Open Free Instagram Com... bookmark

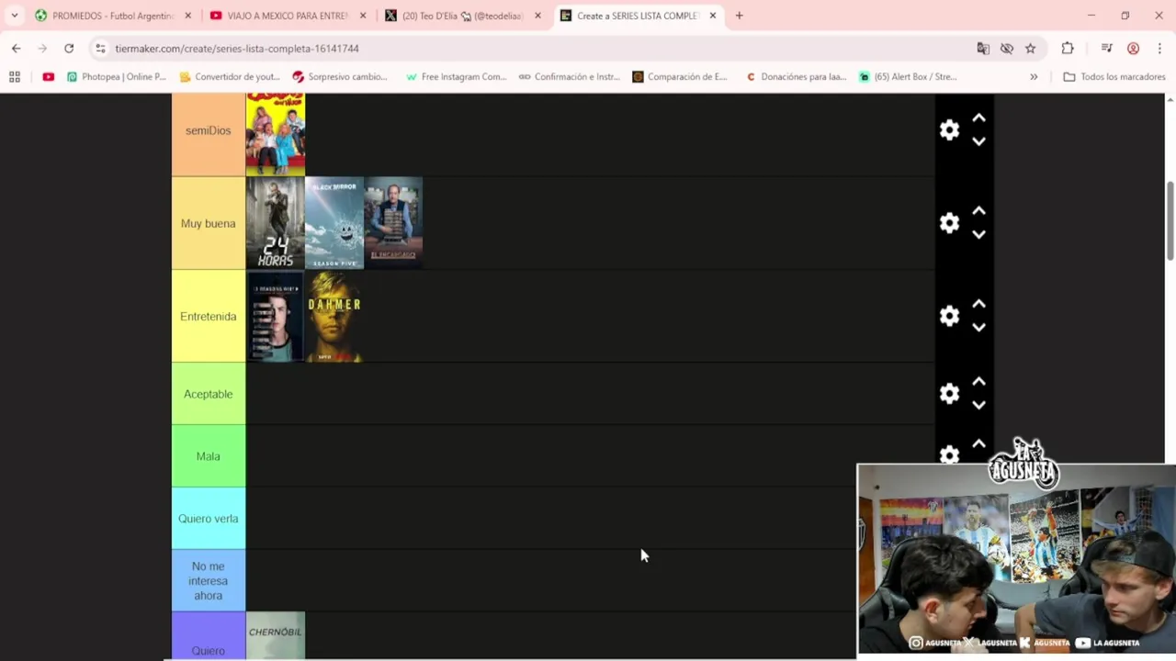coord(457,77)
